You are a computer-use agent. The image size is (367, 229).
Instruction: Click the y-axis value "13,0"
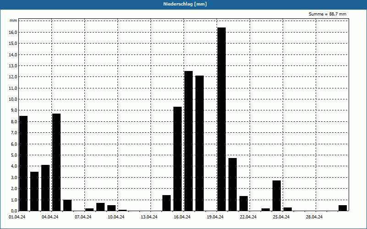click(13, 66)
